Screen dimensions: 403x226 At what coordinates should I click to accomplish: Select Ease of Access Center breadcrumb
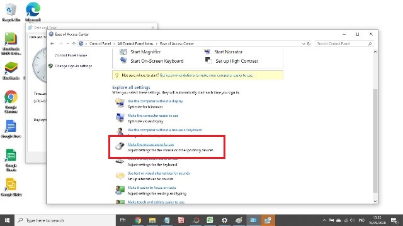[x=176, y=44]
